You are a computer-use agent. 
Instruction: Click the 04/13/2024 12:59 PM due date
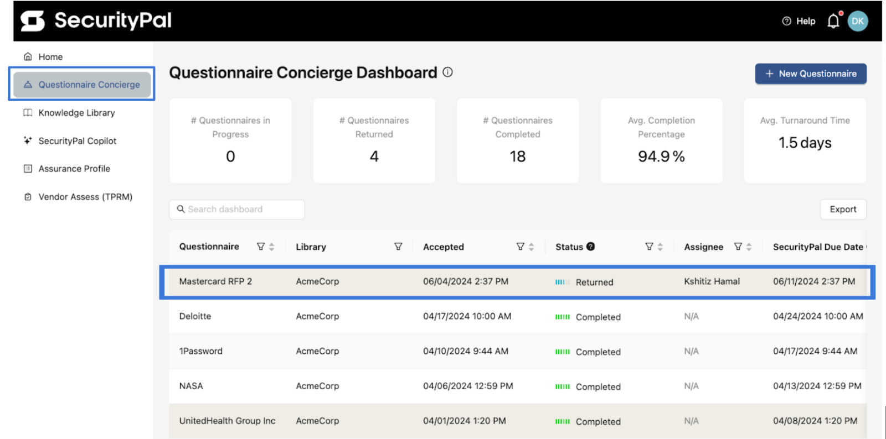[817, 386]
